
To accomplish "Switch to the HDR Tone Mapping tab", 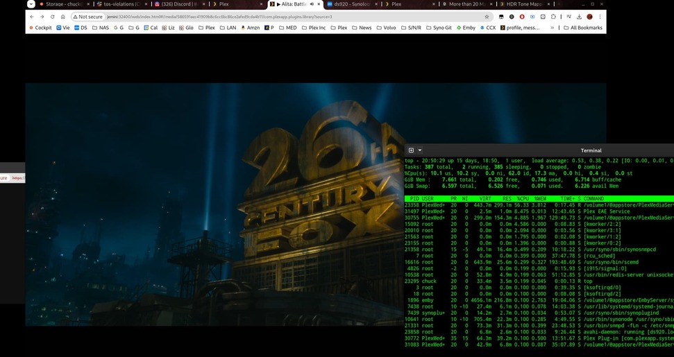I will [525, 4].
